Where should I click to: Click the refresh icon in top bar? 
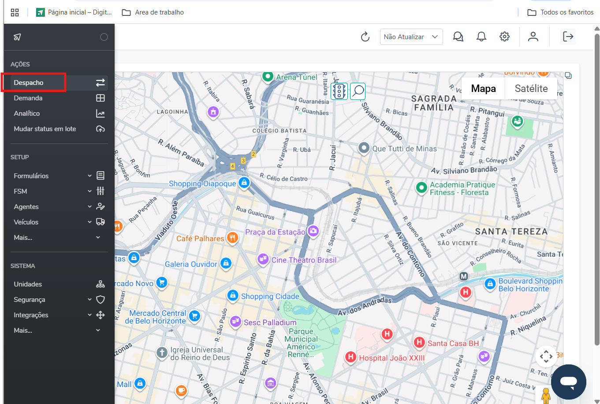pyautogui.click(x=365, y=37)
